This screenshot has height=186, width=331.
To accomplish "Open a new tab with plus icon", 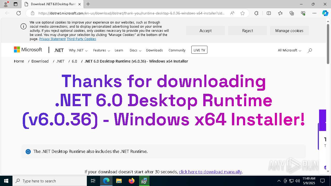I will coord(88,4).
